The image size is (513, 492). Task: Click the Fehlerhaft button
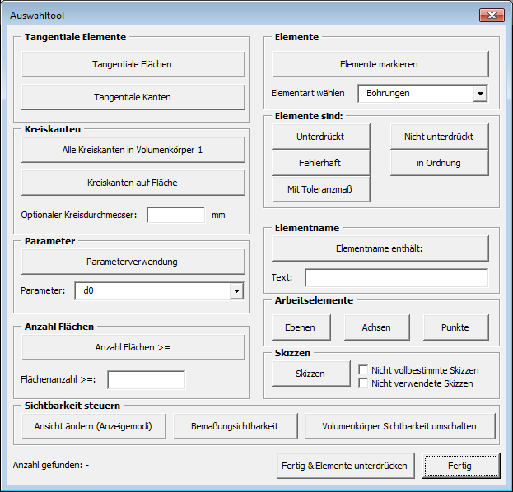point(321,163)
